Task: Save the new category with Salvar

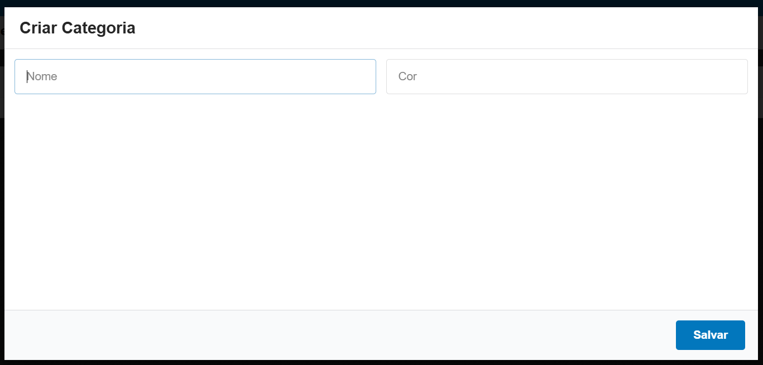Action: point(710,335)
